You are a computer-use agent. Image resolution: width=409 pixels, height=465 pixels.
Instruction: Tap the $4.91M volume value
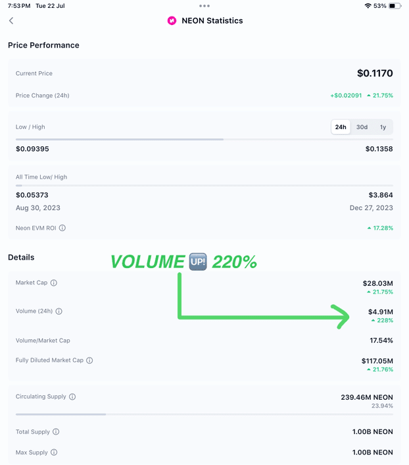pyautogui.click(x=381, y=312)
